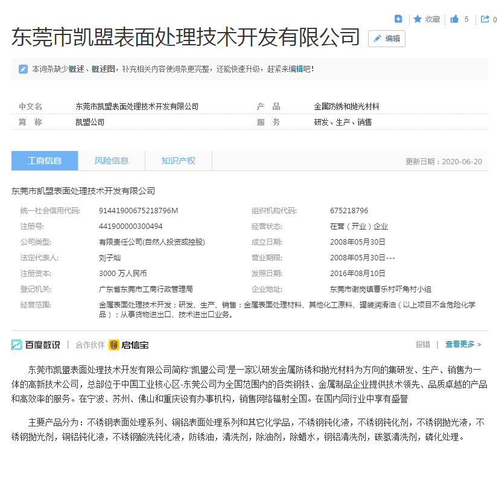
Task: Click the 启信宝 partner logo
Action: pyautogui.click(x=129, y=345)
